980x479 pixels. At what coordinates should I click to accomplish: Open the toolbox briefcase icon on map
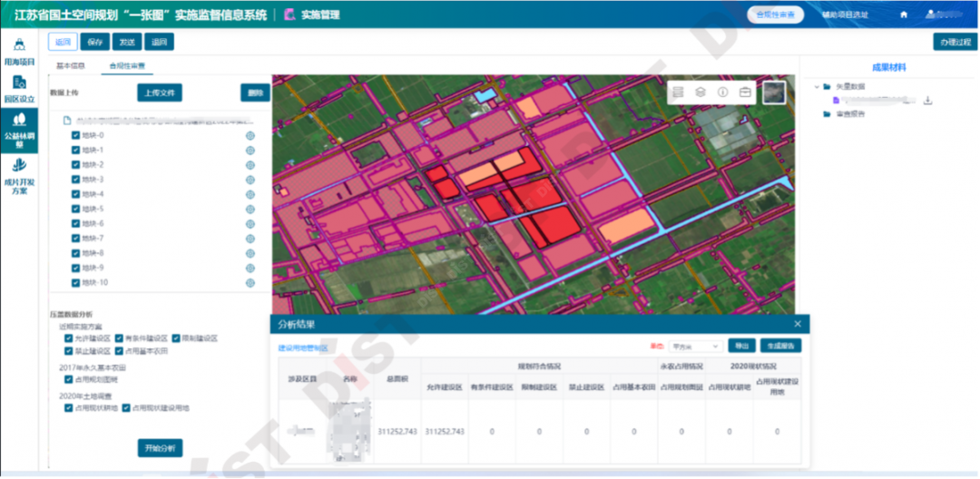tap(746, 92)
